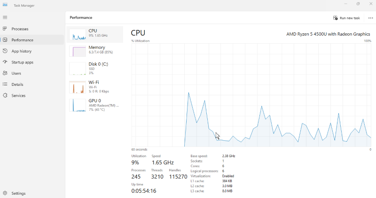This screenshot has width=376, height=198.
Task: Click the Task Manager app icon in title bar
Action: 5,5
